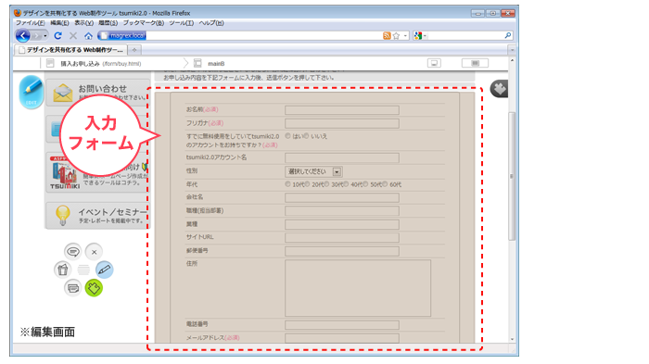Click the tsumiki2.0アカウント名 input field
This screenshot has height=364, width=649.
tap(342, 157)
